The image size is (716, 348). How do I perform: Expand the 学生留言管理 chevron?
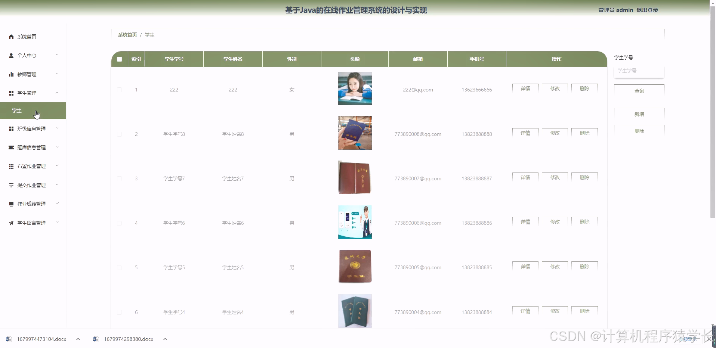point(57,222)
